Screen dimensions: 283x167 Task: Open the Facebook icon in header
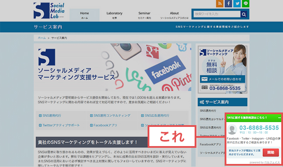(x=228, y=3)
